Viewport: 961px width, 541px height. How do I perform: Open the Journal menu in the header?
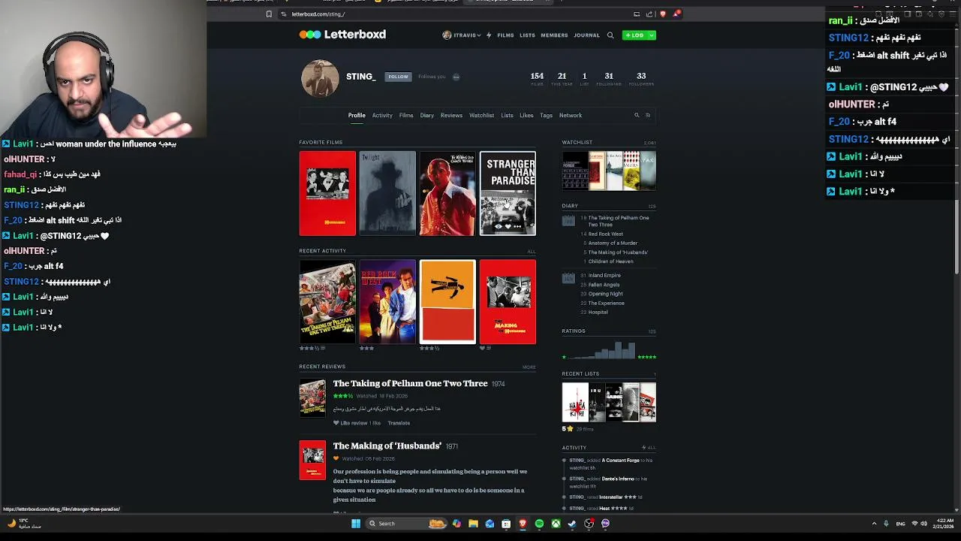point(586,35)
